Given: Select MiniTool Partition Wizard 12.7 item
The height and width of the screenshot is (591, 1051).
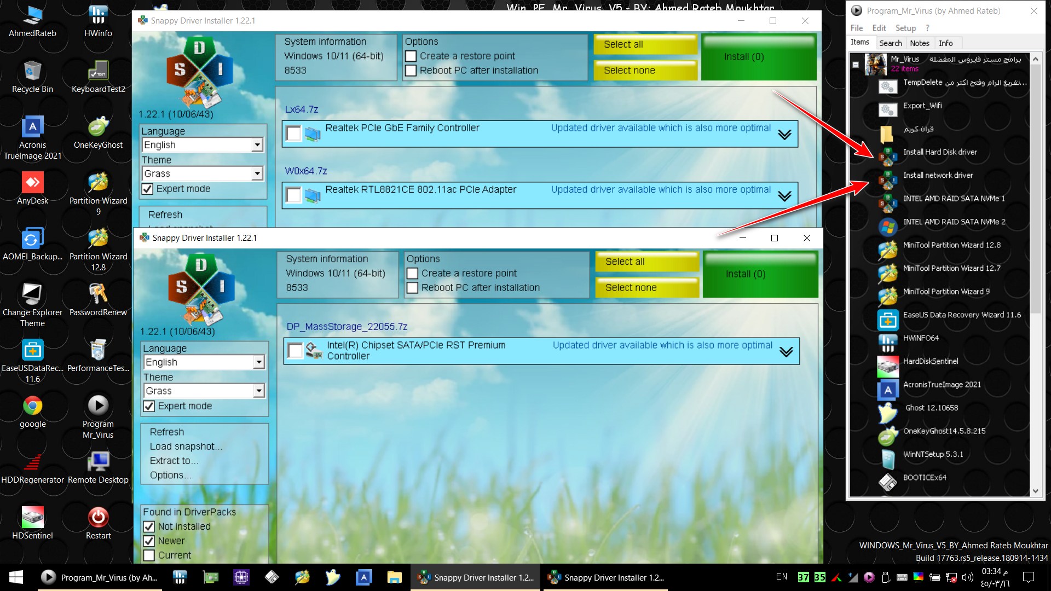Looking at the screenshot, I should (x=951, y=269).
